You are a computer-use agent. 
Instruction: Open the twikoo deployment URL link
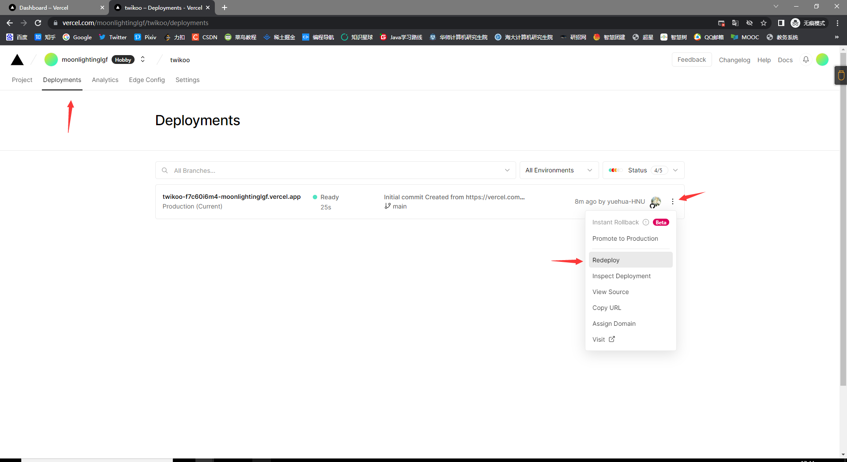pyautogui.click(x=232, y=197)
